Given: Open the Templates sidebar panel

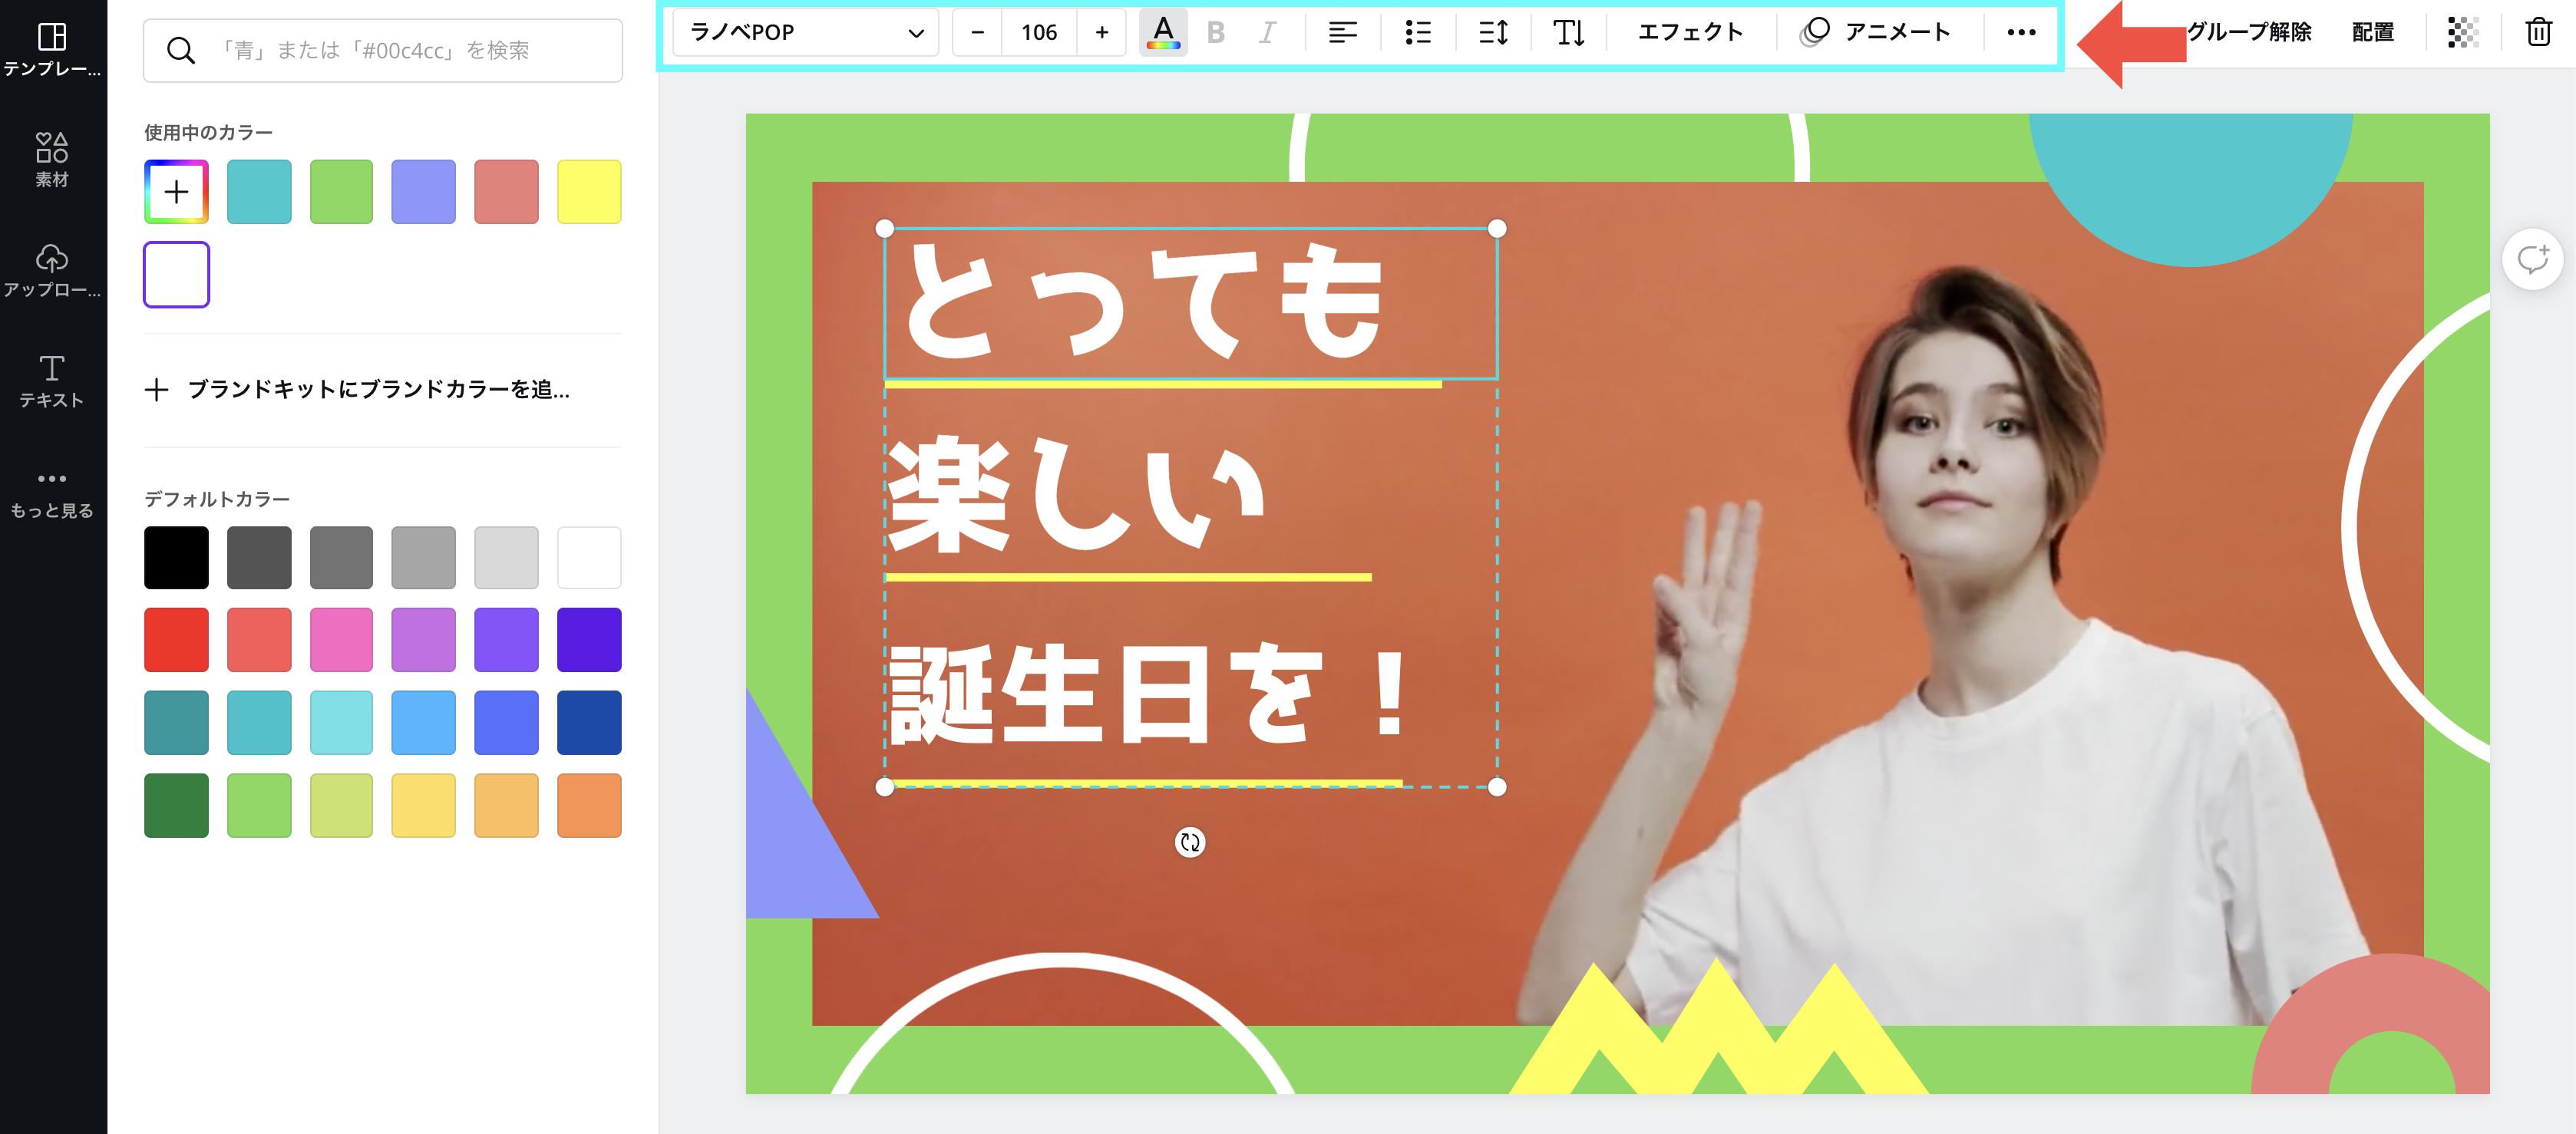Looking at the screenshot, I should (x=52, y=50).
